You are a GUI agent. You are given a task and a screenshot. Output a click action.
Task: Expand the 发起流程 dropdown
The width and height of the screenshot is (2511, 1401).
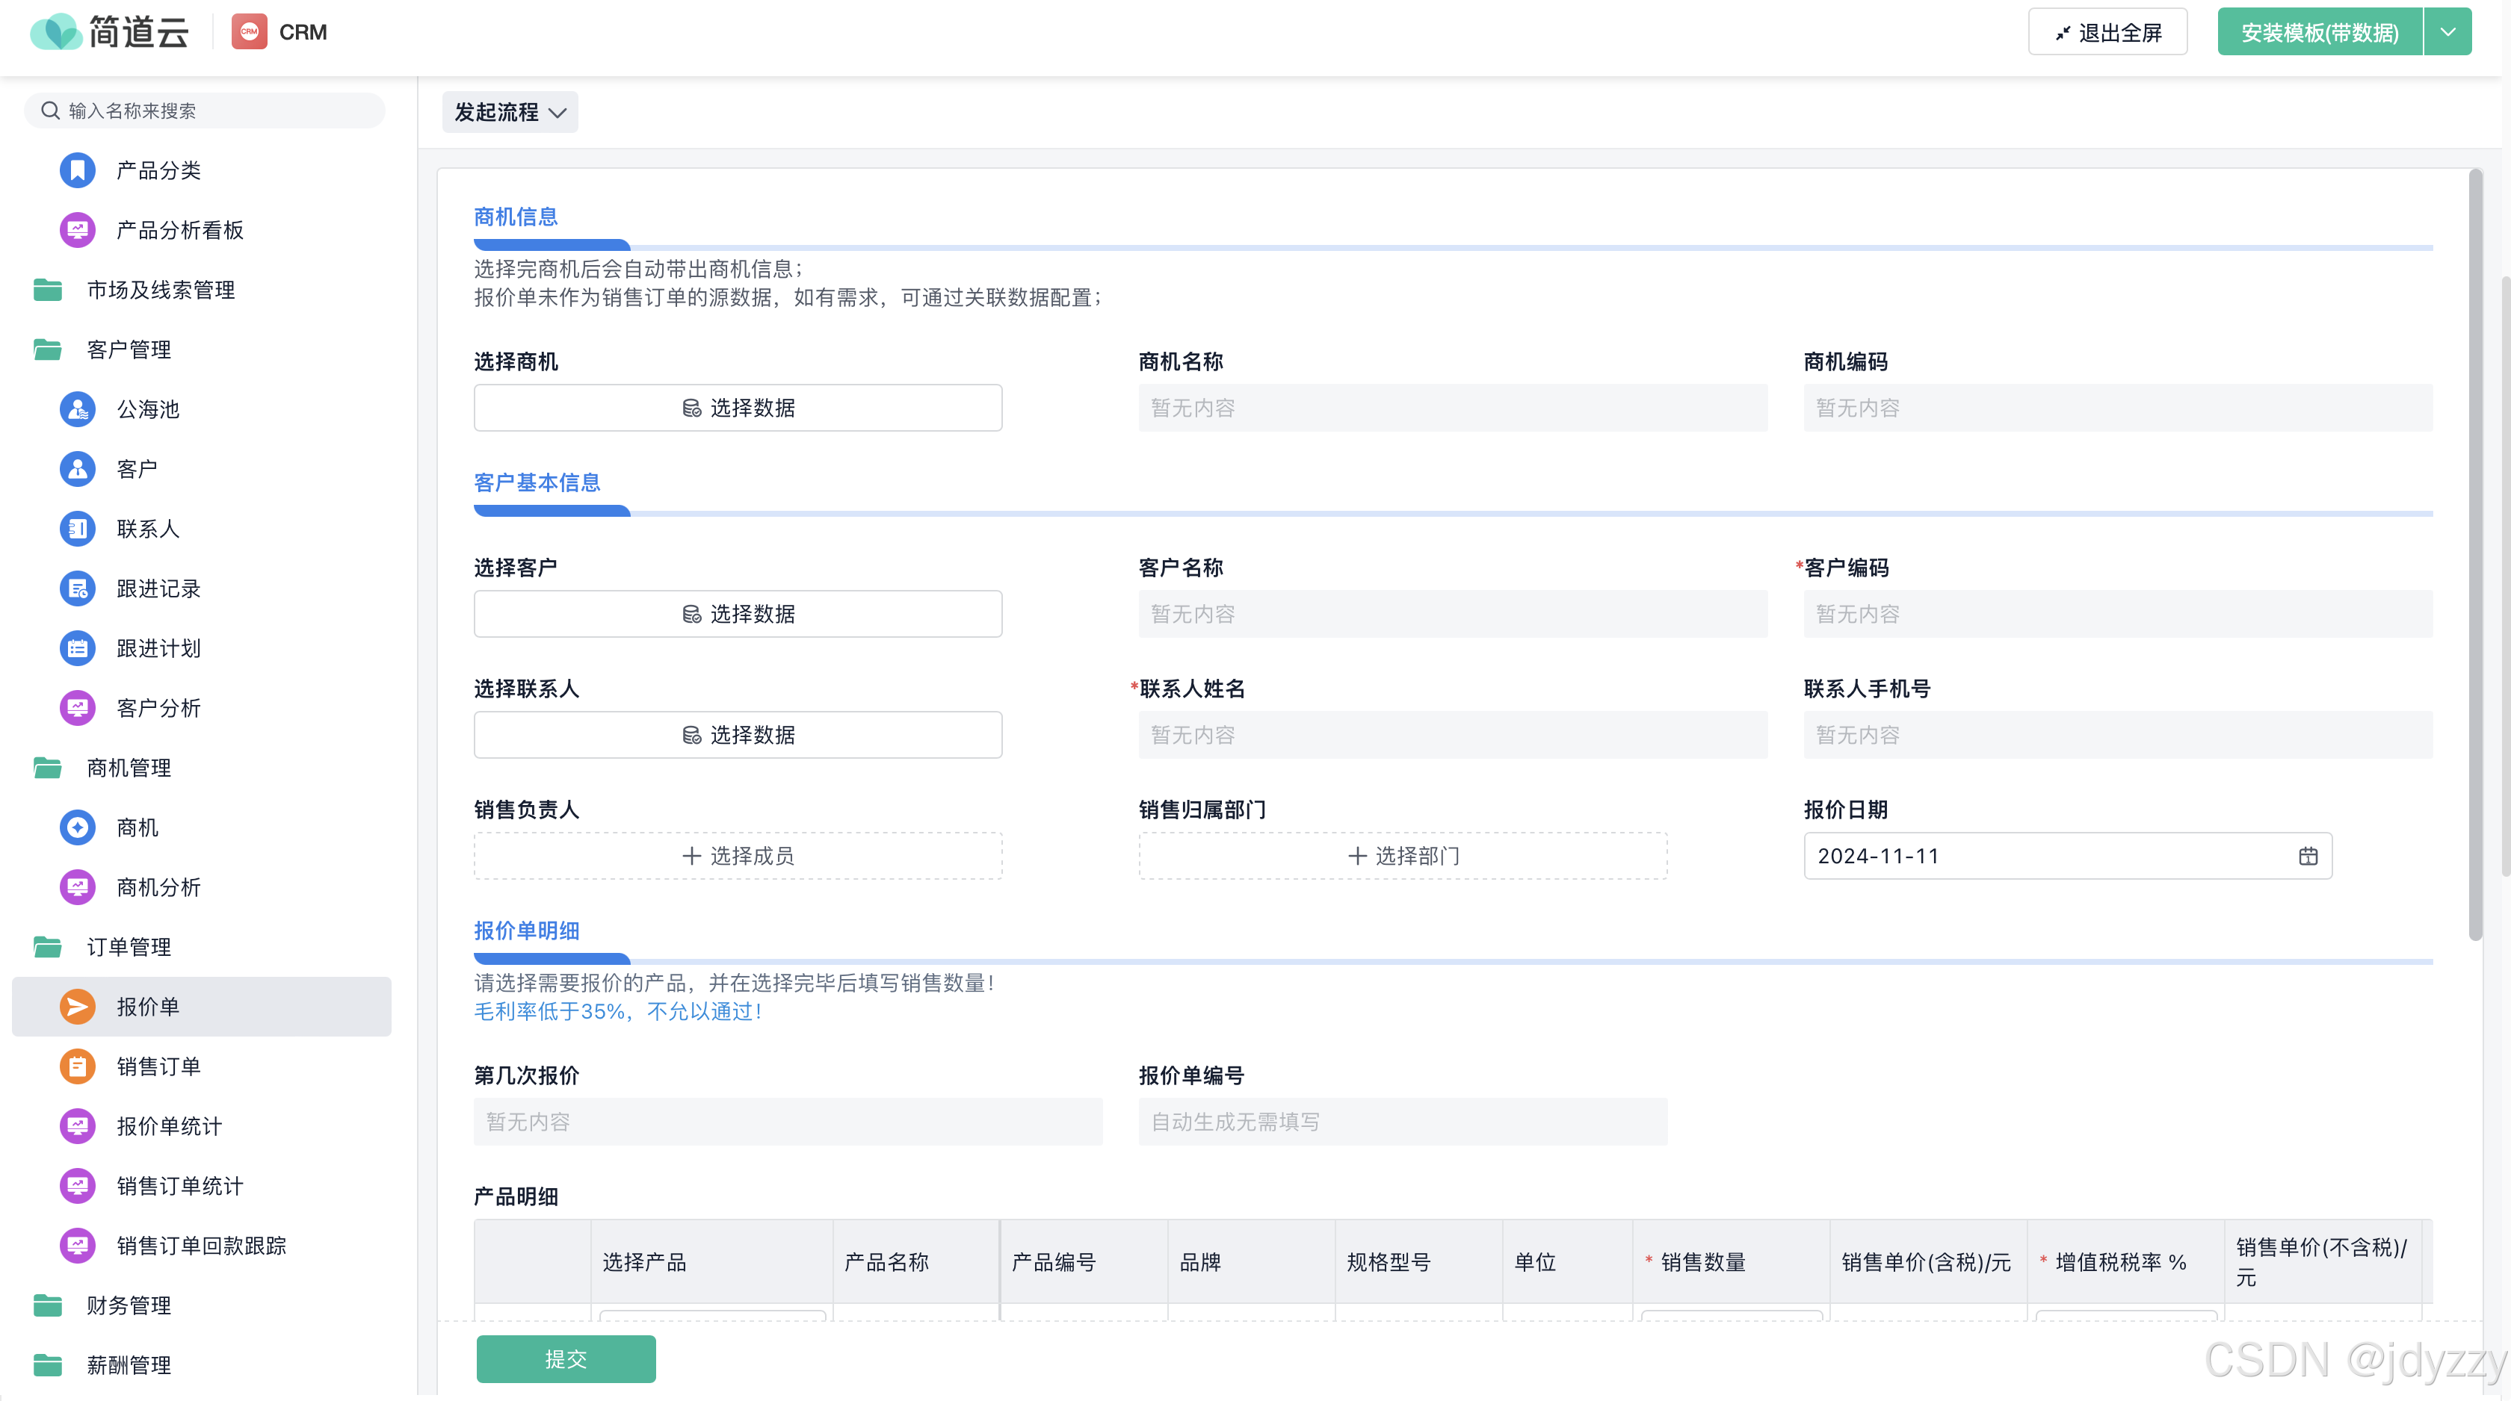(509, 112)
